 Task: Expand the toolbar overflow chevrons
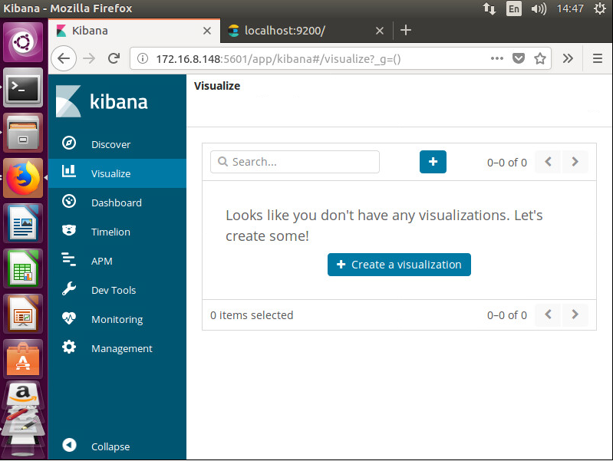pyautogui.click(x=568, y=58)
